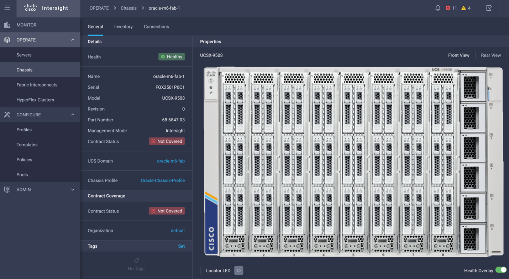Open the Connections tab

pos(156,27)
